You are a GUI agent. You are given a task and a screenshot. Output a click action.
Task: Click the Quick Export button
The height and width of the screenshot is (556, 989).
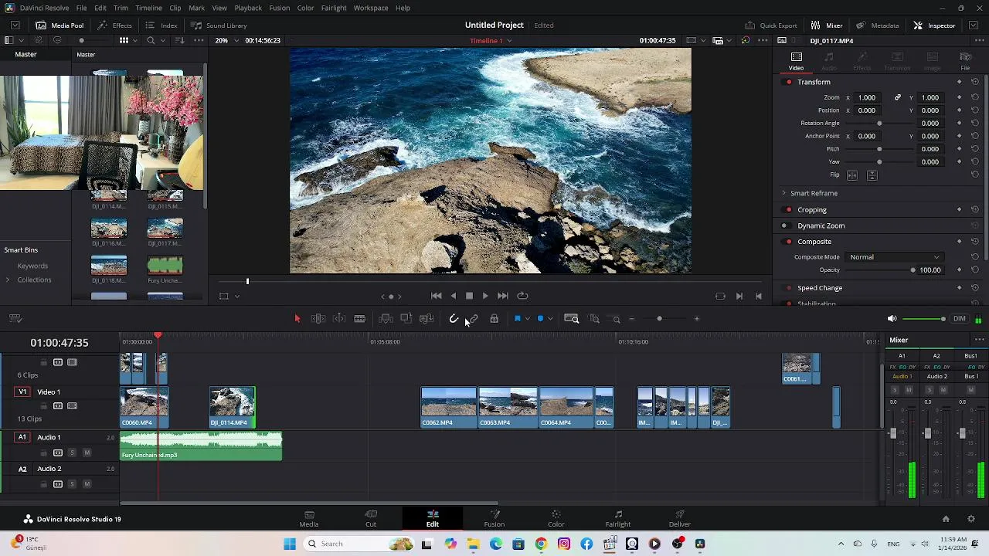coord(771,25)
